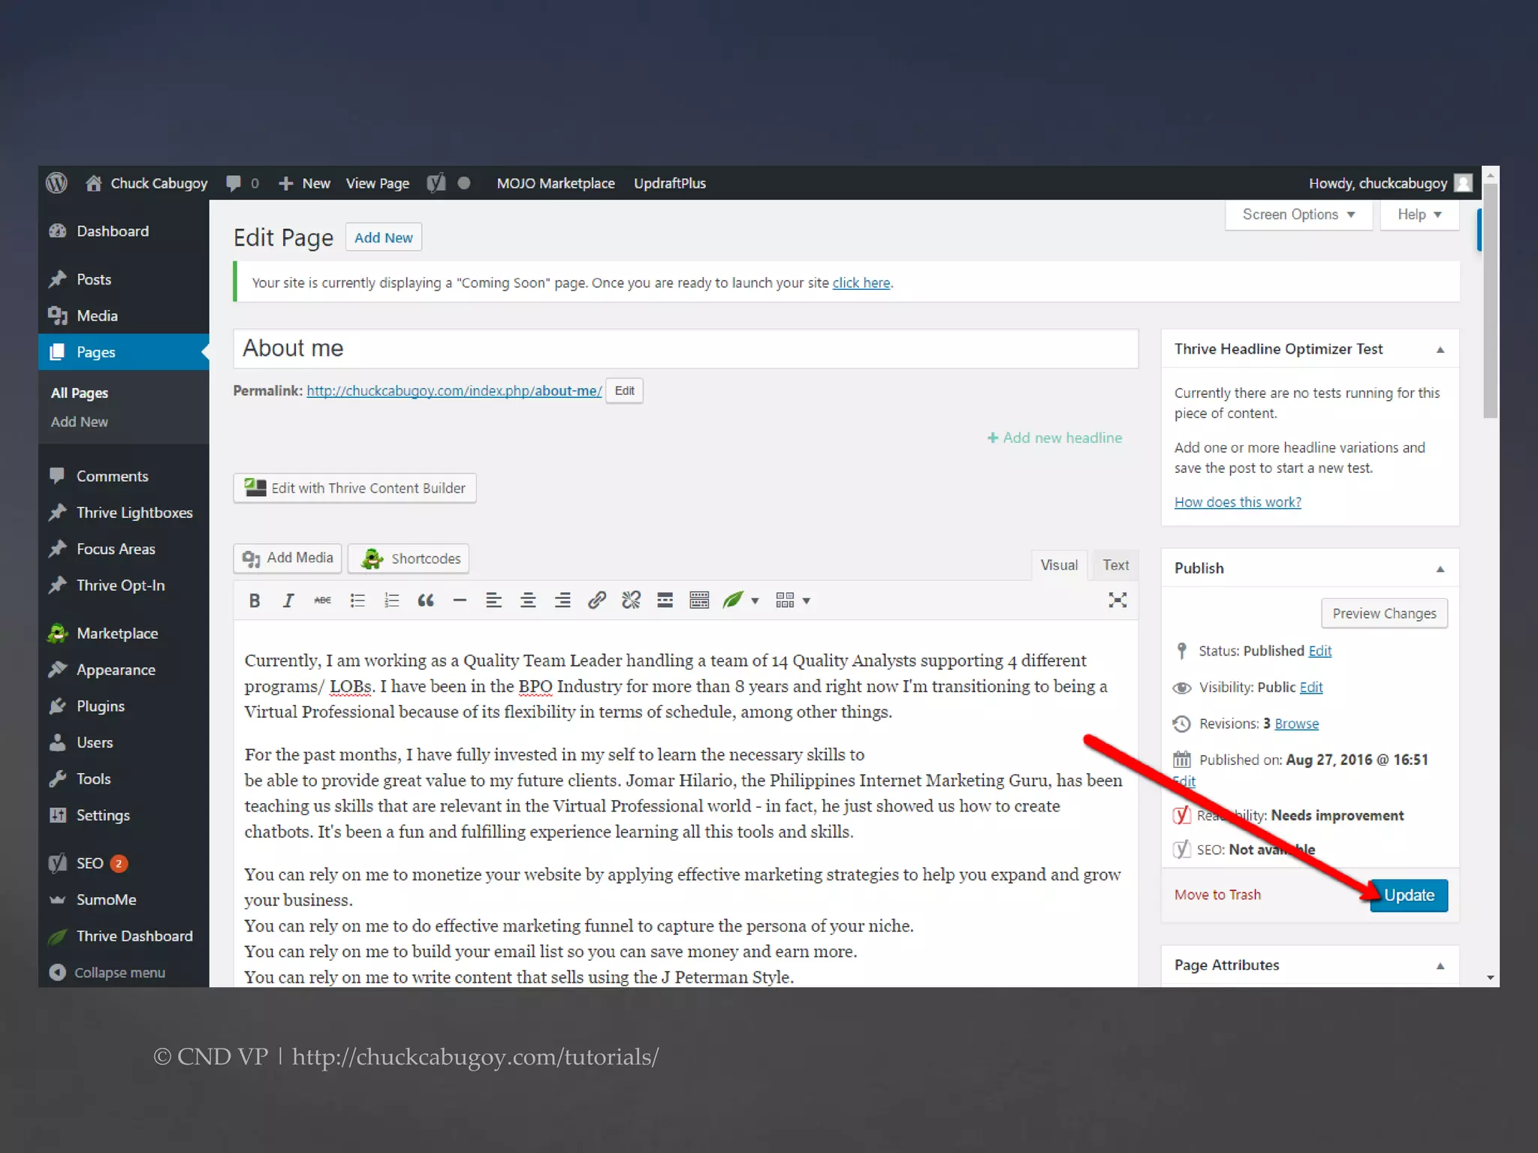Image resolution: width=1538 pixels, height=1153 pixels.
Task: Click Preview Changes button
Action: point(1384,614)
